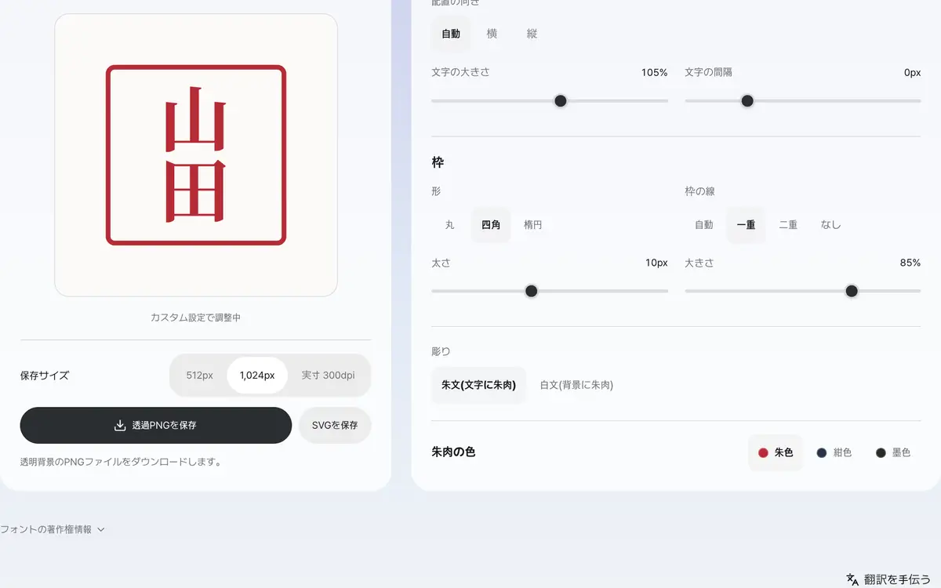Viewport: 941px width, 588px height.
Task: Click the 保存サイズ label
Action: 45,376
